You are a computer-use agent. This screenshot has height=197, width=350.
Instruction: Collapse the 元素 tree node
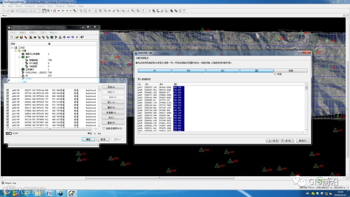point(16,51)
